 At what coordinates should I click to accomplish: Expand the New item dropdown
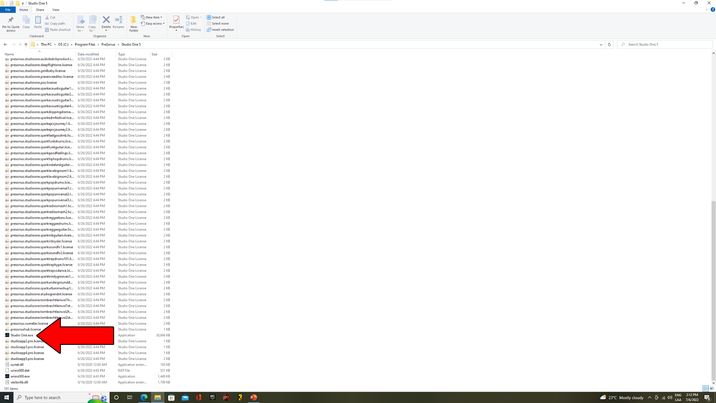click(152, 17)
